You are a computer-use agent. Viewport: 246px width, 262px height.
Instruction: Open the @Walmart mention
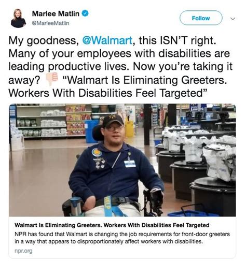pyautogui.click(x=107, y=40)
